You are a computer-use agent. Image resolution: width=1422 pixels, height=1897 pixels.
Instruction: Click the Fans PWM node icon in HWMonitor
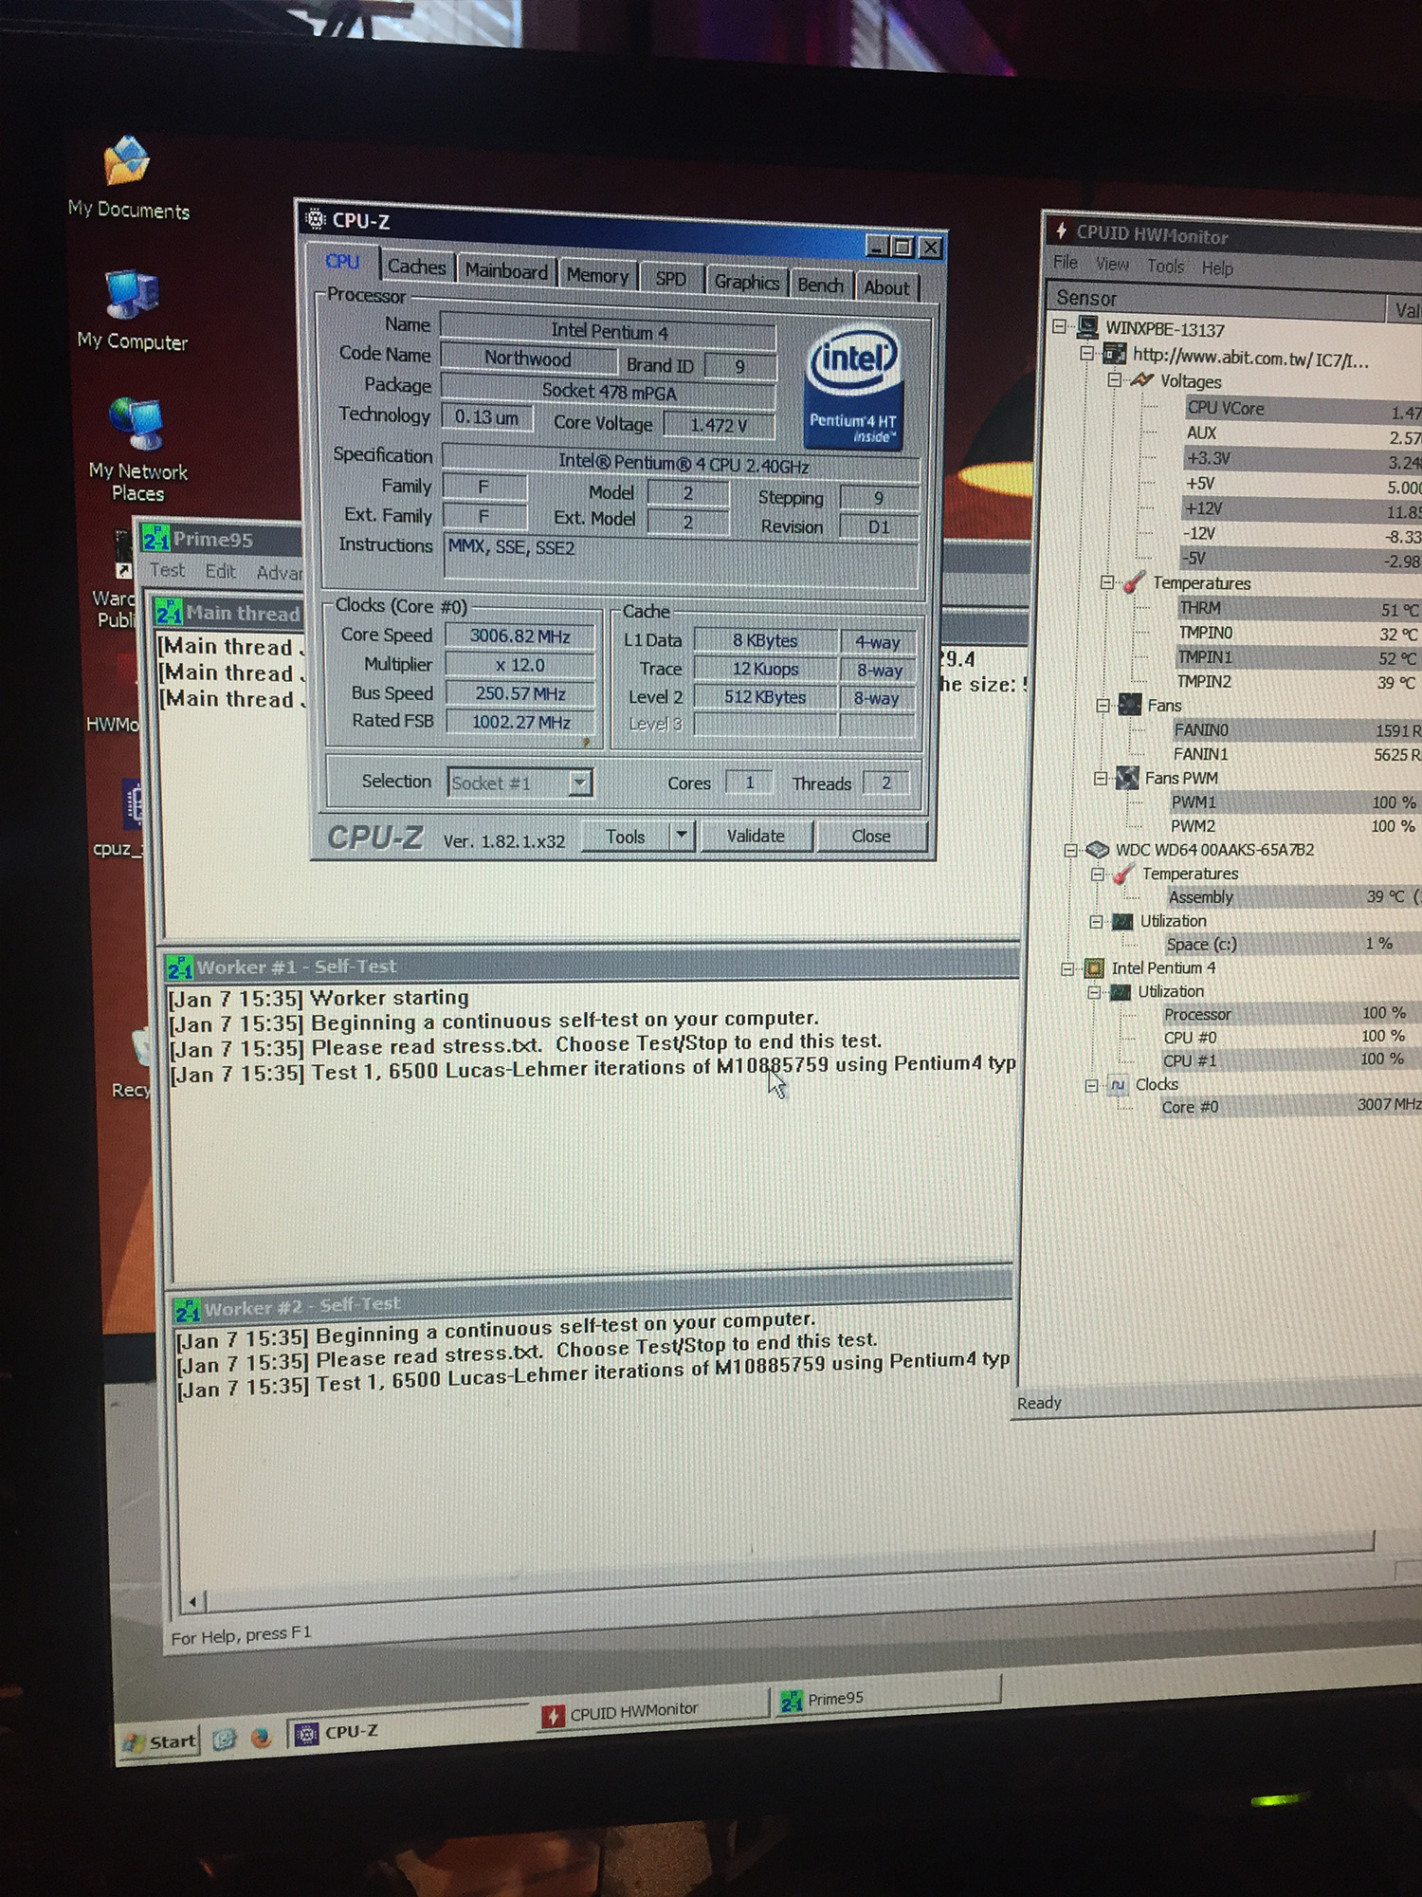1126,778
